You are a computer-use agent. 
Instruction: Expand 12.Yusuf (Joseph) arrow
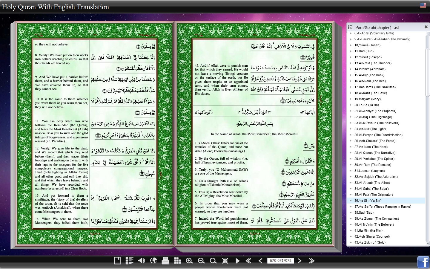pyautogui.click(x=351, y=57)
